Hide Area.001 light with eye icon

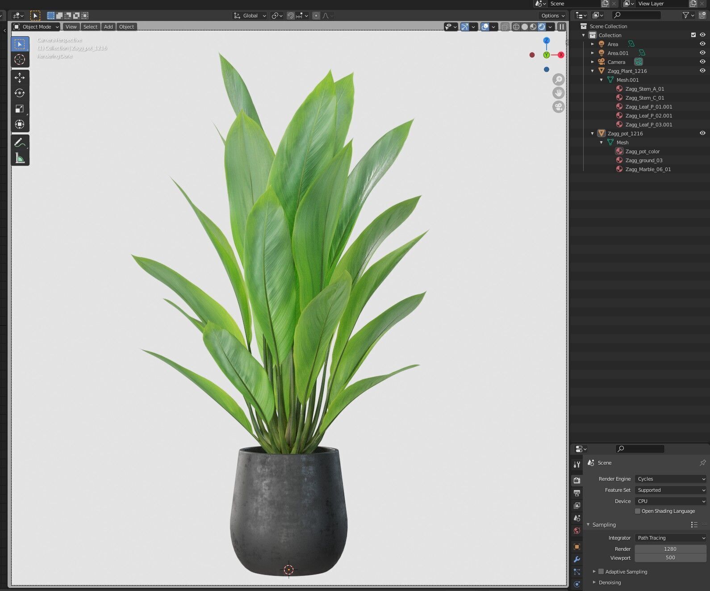pos(702,53)
